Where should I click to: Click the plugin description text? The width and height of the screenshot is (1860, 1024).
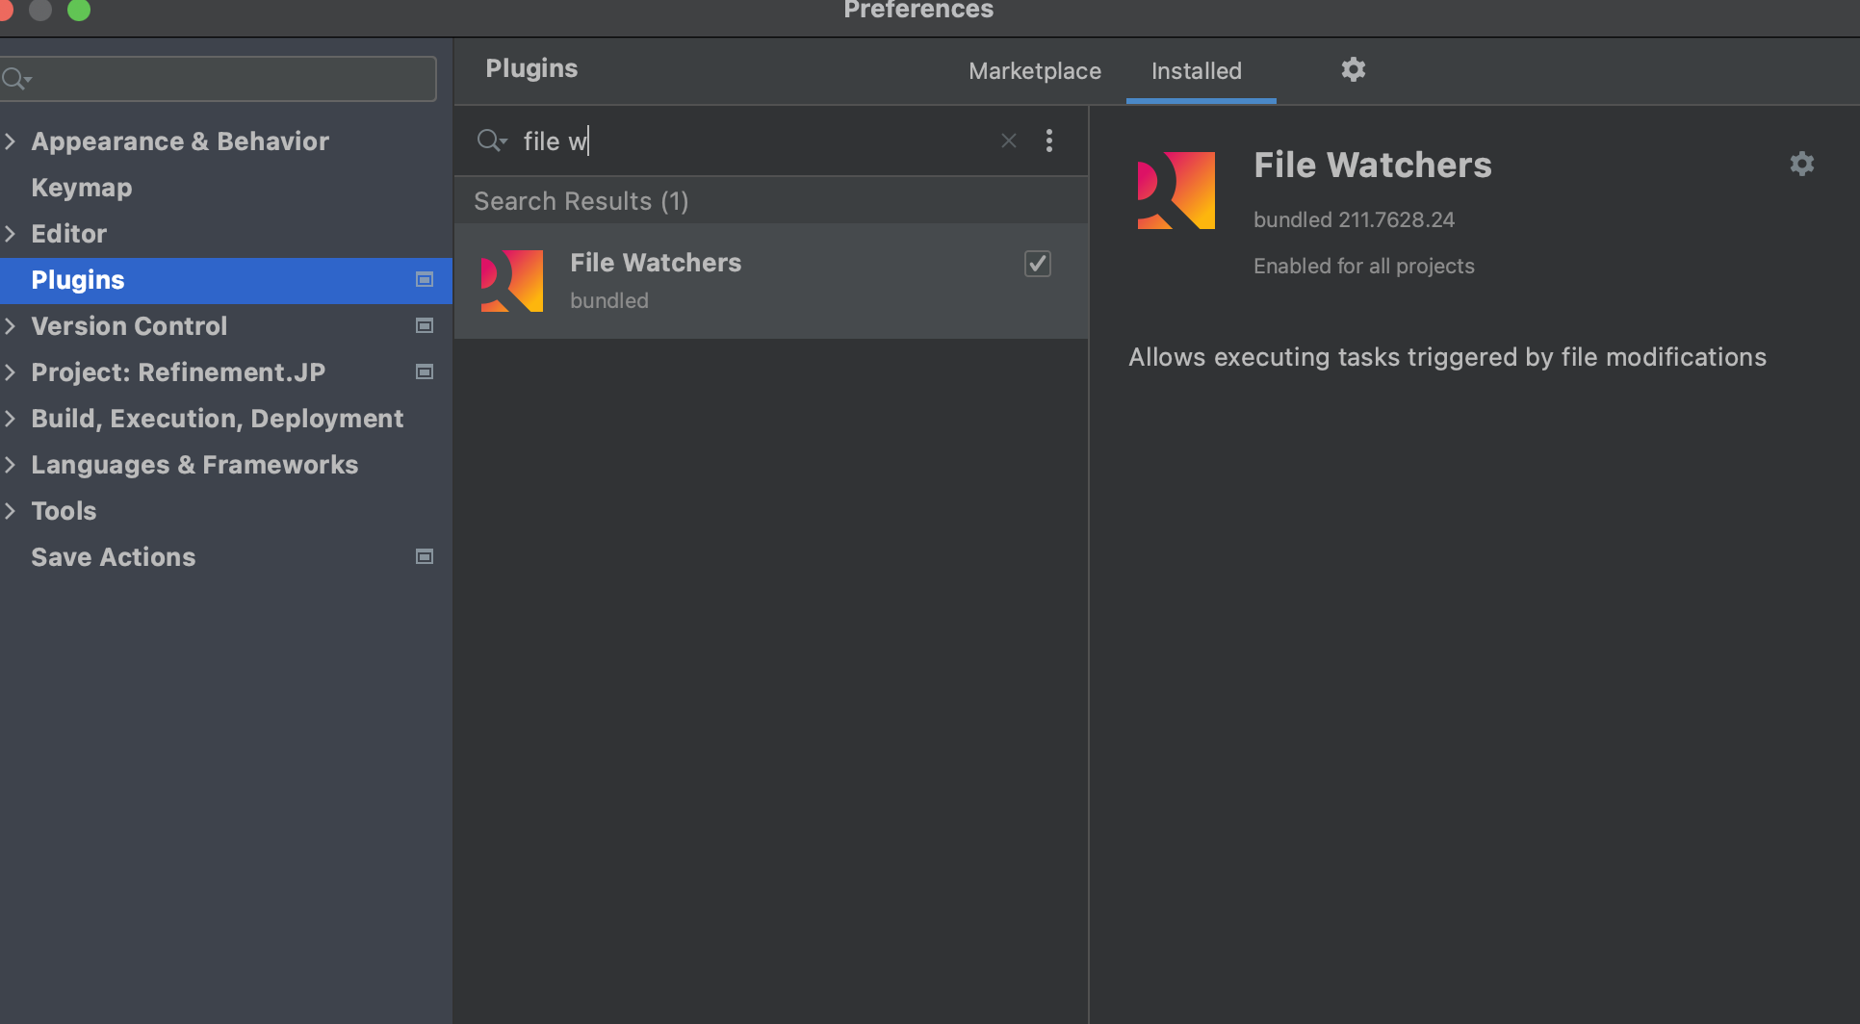[x=1447, y=357]
